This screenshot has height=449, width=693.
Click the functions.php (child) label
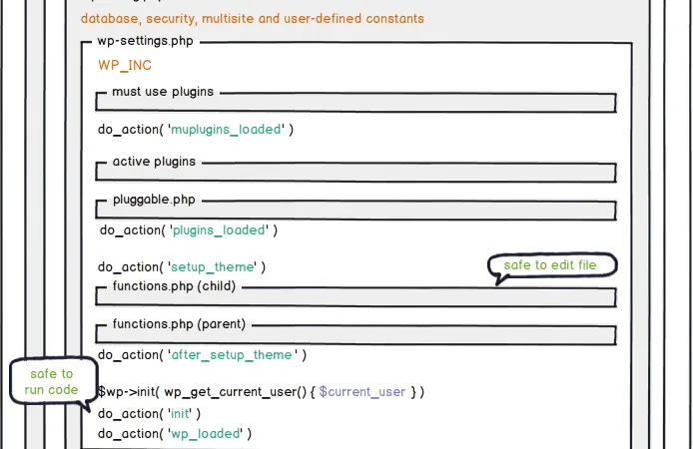(174, 286)
